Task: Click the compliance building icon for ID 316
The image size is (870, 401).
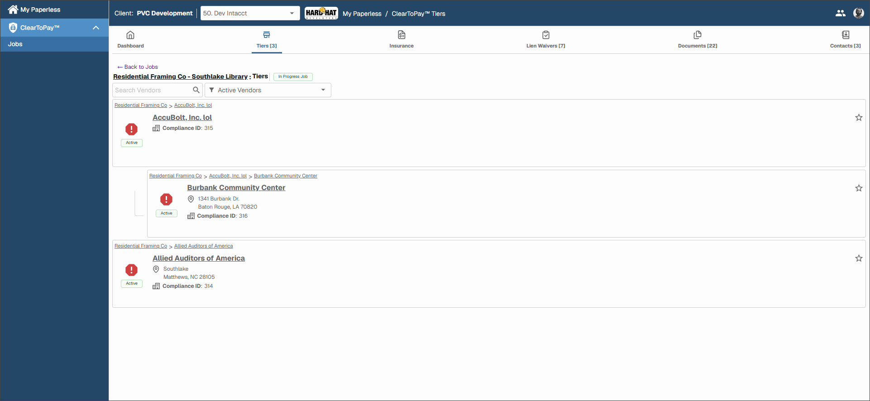Action: [x=191, y=216]
